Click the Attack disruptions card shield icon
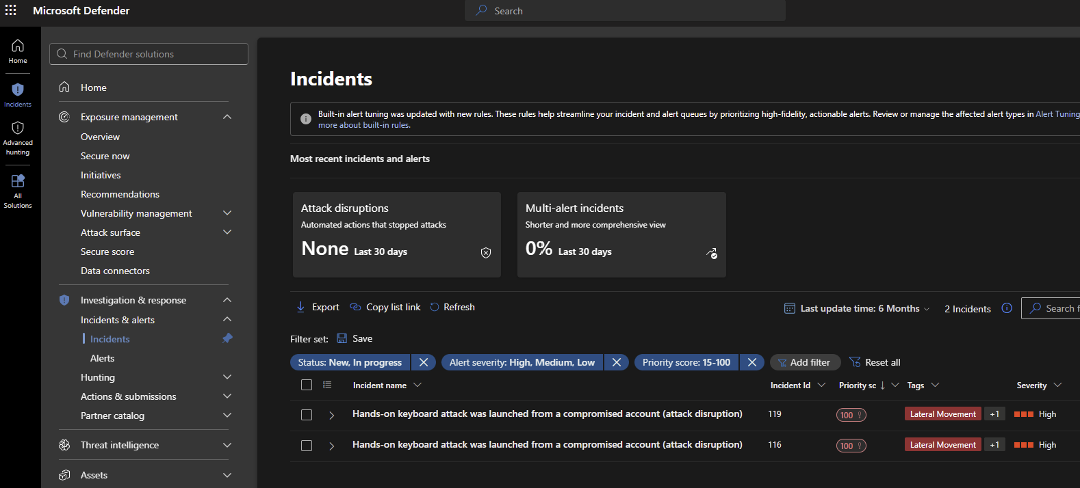The width and height of the screenshot is (1080, 488). tap(486, 253)
